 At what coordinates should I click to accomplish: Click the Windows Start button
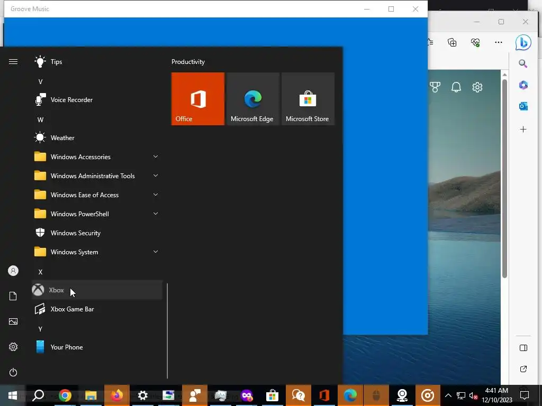tap(13, 395)
